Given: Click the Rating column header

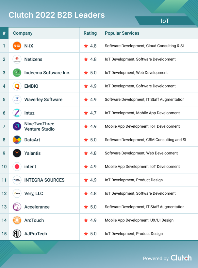Looking at the screenshot, I should (90, 33).
